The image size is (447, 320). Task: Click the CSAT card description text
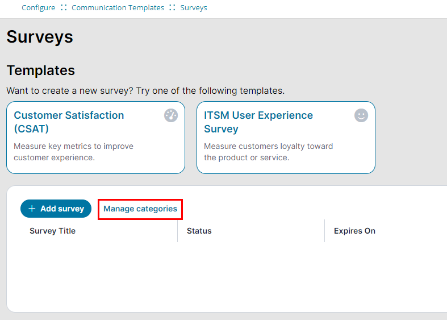point(73,152)
